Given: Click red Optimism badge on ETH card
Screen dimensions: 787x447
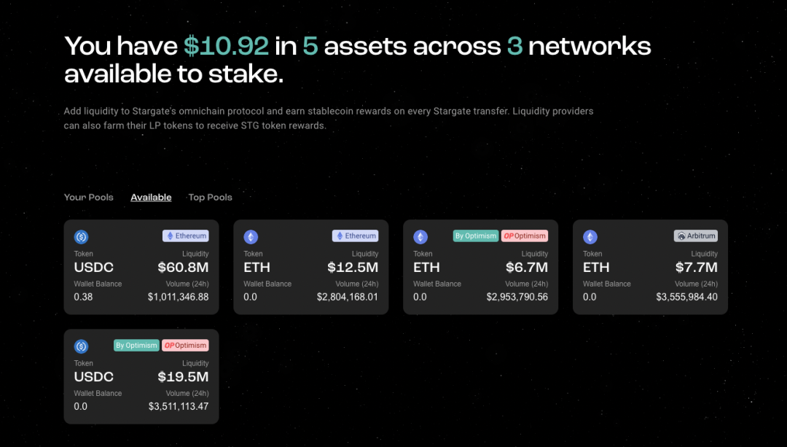Looking at the screenshot, I should [x=525, y=236].
